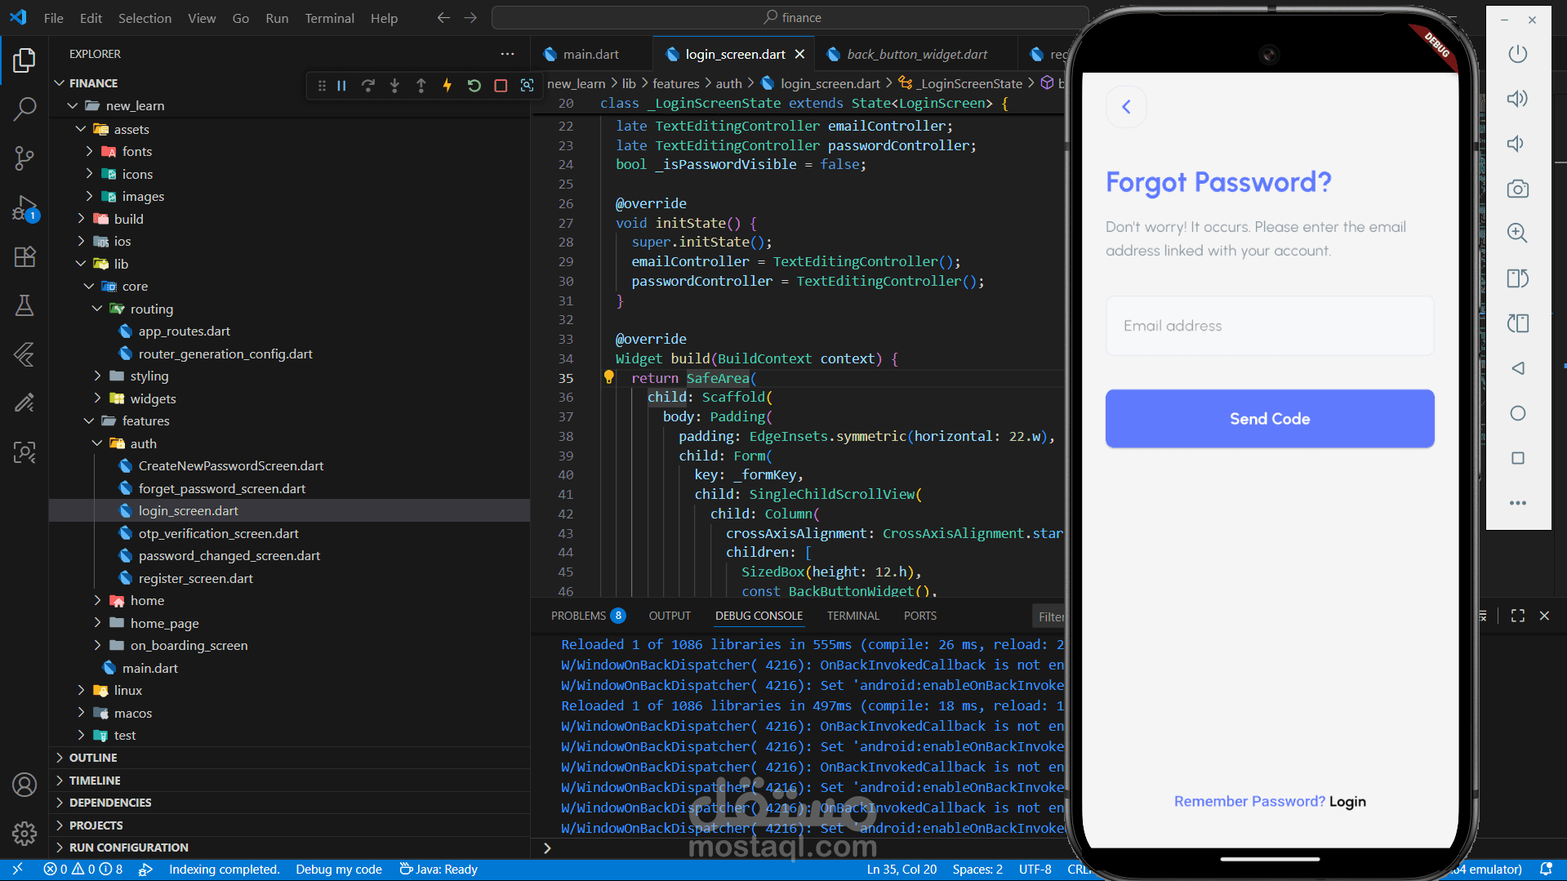Click the emulator Overview square button
Screen dimensions: 1567x881
[1517, 458]
